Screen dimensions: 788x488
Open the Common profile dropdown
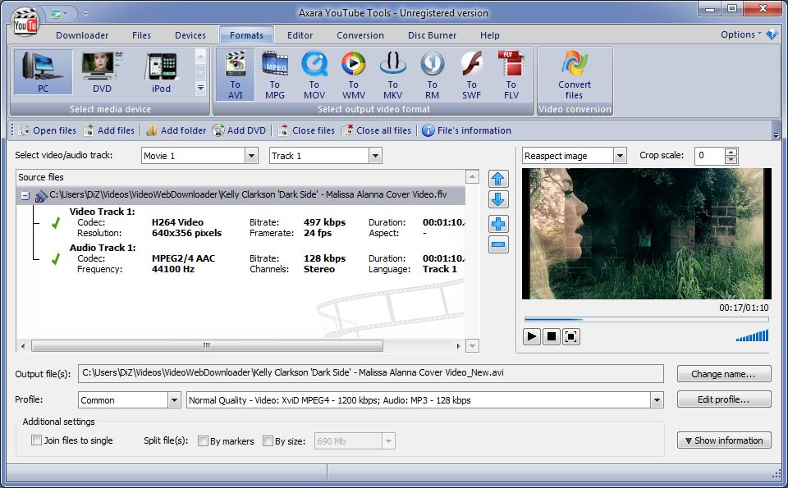point(174,400)
